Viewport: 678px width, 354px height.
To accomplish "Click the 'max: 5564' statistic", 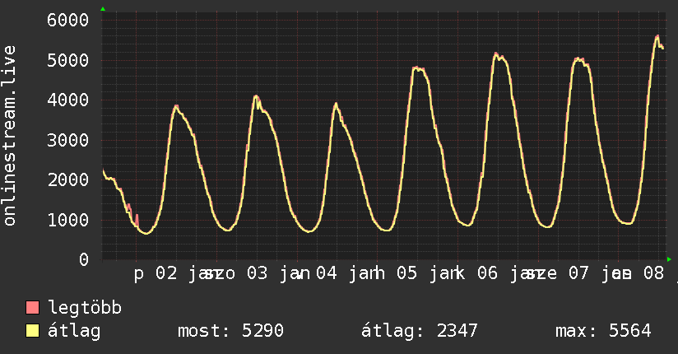I will [x=603, y=331].
